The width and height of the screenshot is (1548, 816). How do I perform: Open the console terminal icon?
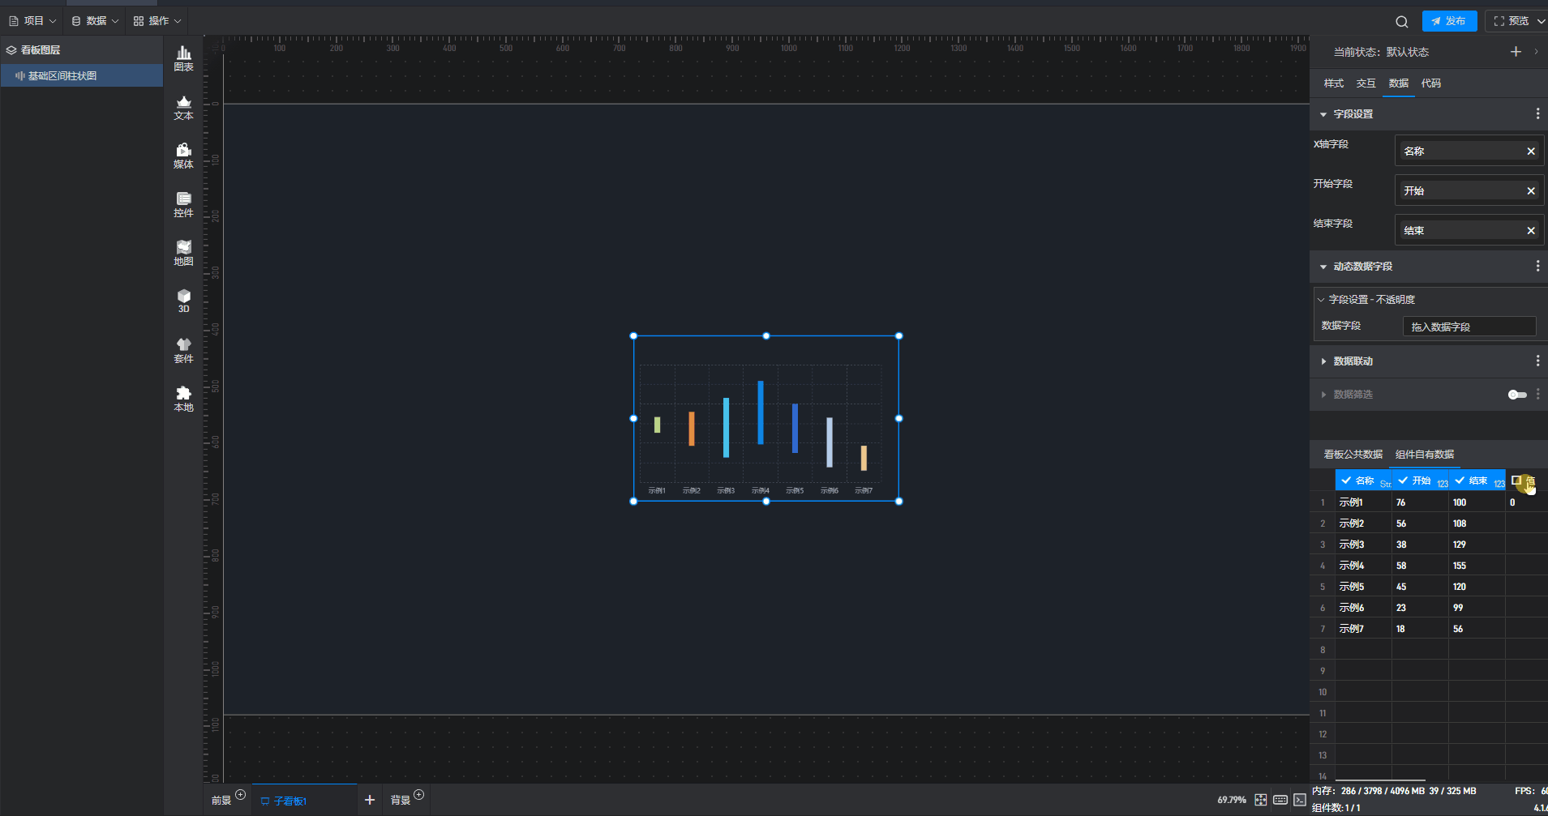pos(1300,800)
